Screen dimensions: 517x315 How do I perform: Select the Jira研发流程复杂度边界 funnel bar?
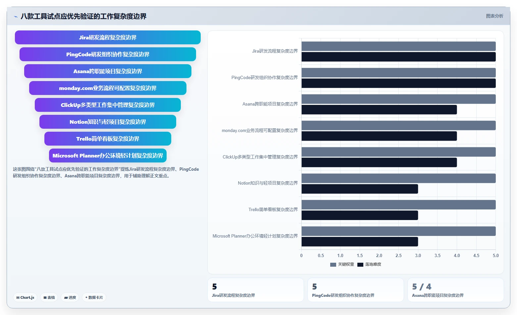[108, 37]
